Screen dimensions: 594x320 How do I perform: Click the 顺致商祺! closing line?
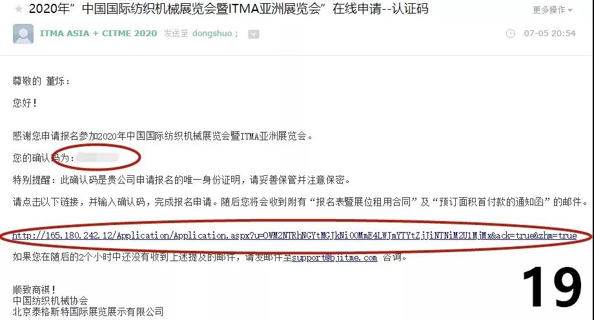pos(34,290)
